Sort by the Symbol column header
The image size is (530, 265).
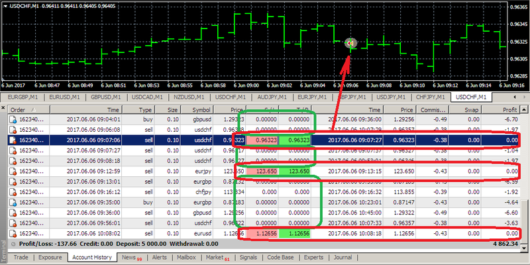197,110
